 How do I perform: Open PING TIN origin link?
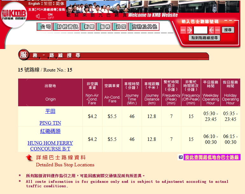point(50,123)
